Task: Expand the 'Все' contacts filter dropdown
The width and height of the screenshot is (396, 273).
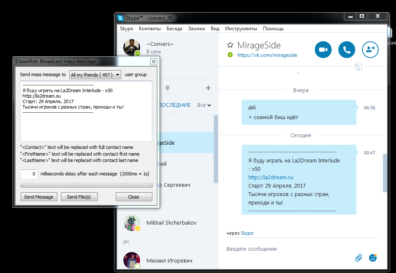Action: click(204, 105)
